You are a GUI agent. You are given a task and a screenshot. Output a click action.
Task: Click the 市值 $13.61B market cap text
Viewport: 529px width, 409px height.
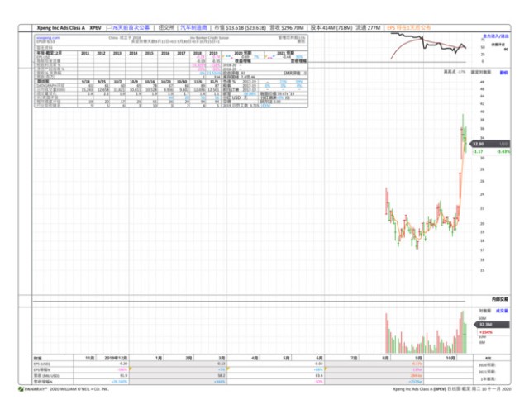point(241,27)
